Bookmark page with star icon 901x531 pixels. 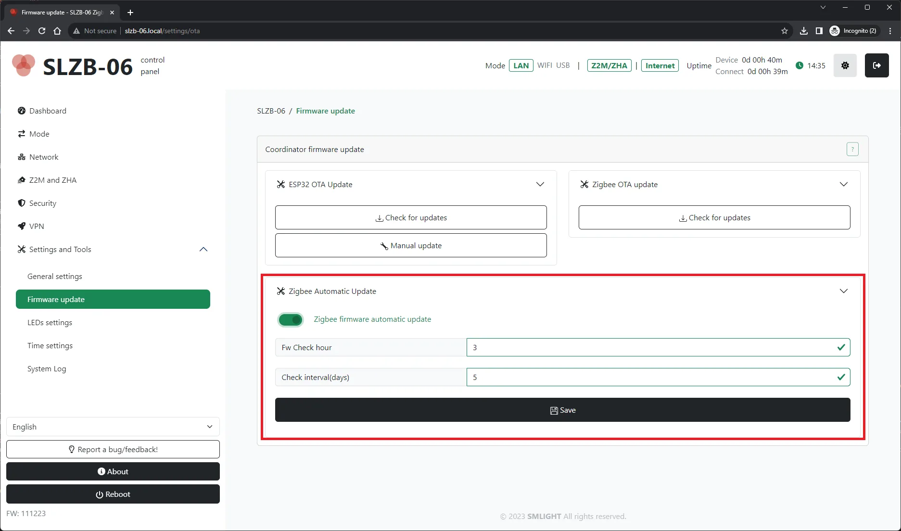(x=785, y=31)
